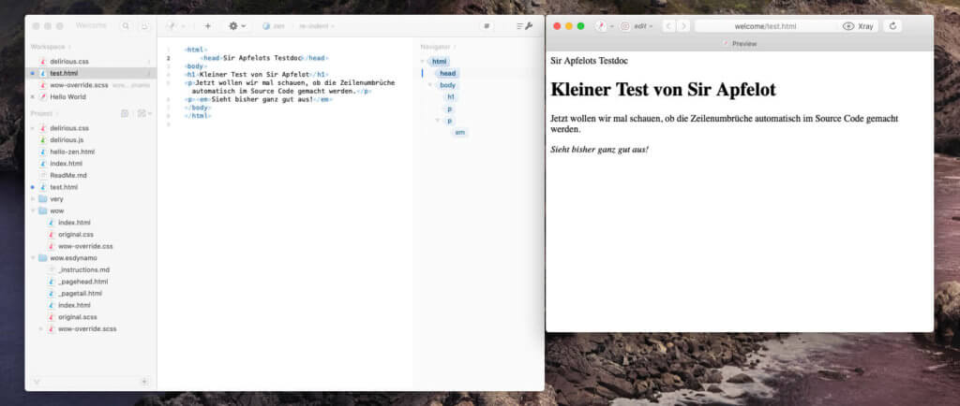
Task: Click the Workspace section header
Action: (51, 47)
